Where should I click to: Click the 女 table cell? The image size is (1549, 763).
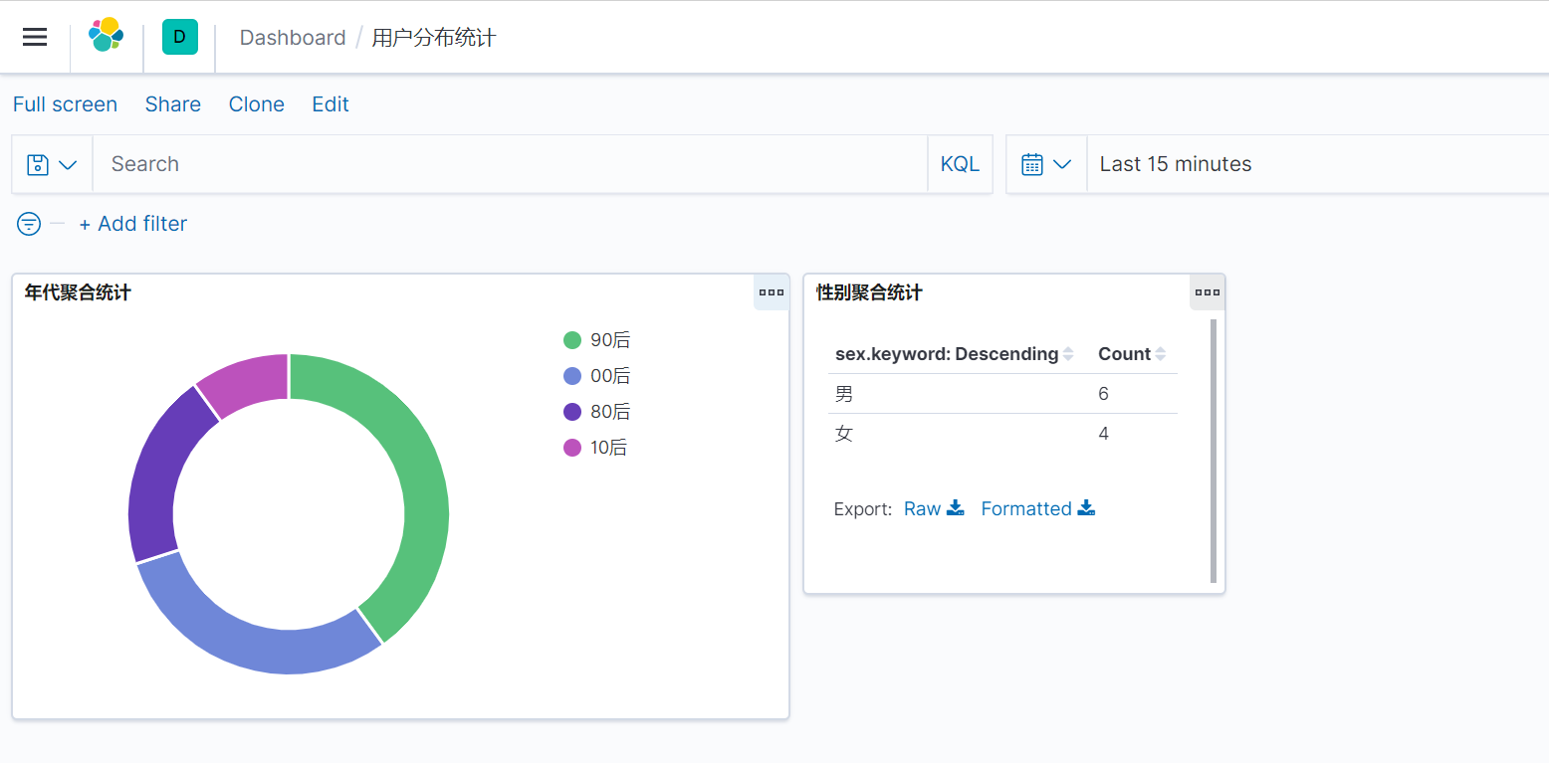click(844, 434)
